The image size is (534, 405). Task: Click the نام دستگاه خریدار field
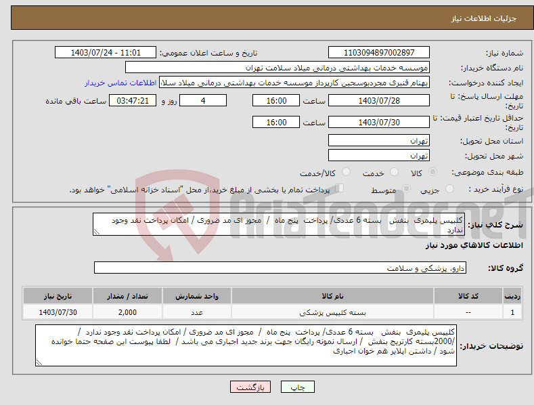coord(277,67)
